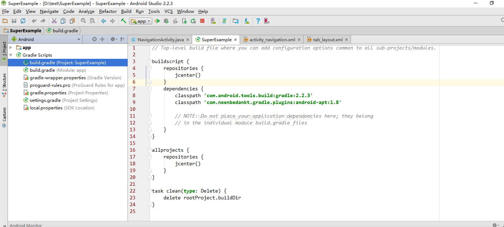Click the build.gradle breadcrumb

pyautogui.click(x=62, y=30)
